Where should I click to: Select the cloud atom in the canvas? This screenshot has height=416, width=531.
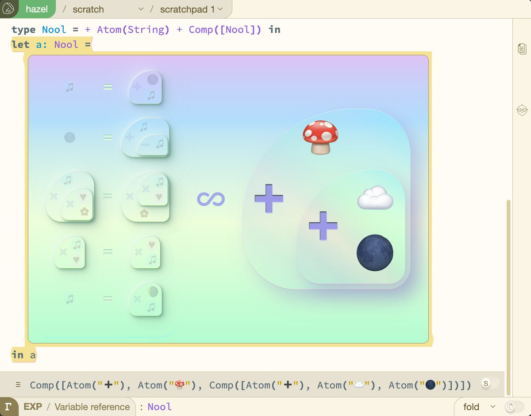375,197
